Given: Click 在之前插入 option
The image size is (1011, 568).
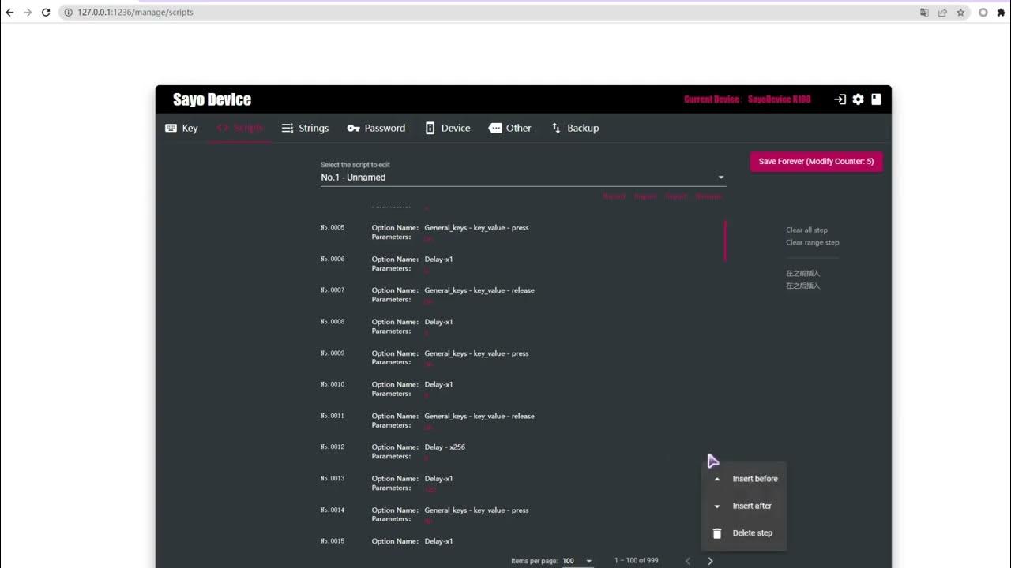Looking at the screenshot, I should tap(802, 273).
